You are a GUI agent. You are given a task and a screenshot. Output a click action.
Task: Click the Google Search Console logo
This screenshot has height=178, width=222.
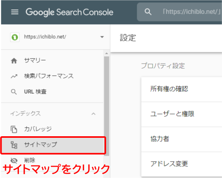click(x=69, y=12)
